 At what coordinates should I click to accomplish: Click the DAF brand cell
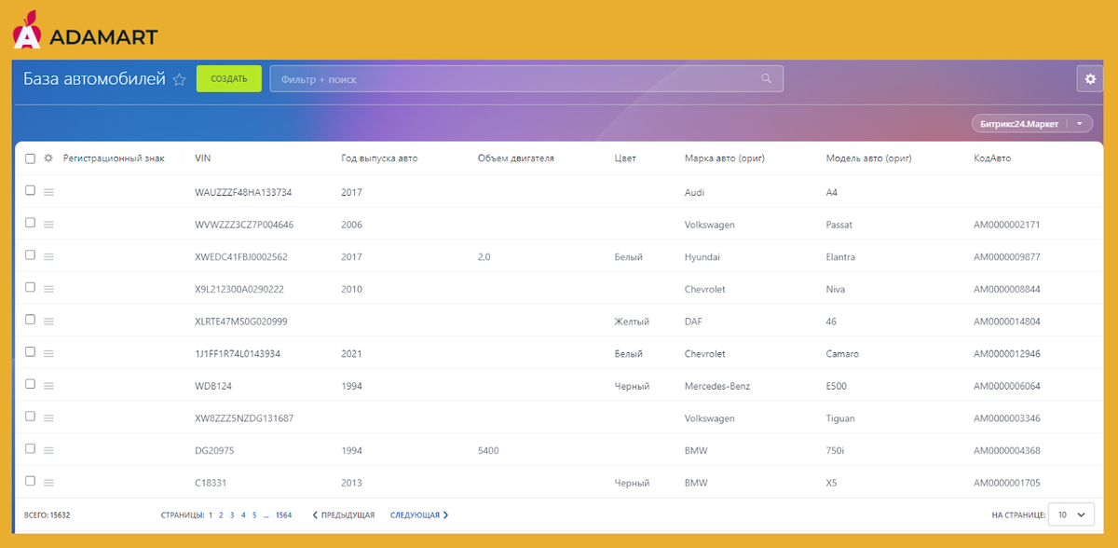tap(693, 322)
